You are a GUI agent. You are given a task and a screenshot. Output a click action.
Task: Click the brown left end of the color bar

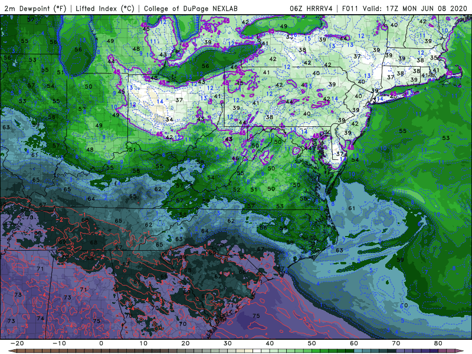(x=12, y=351)
